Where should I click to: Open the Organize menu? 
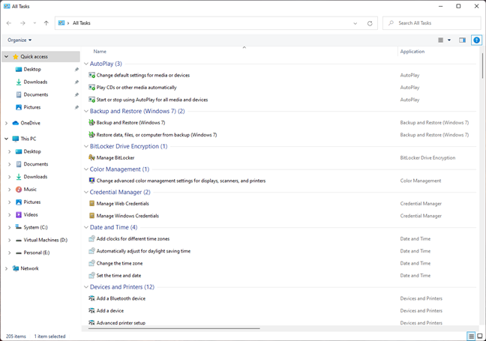coord(19,40)
